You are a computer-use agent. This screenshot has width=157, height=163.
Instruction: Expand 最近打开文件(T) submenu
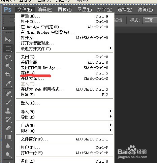tap(65, 48)
